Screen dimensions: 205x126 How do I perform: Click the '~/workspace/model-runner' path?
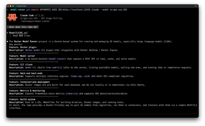pyautogui.click(x=35, y=21)
